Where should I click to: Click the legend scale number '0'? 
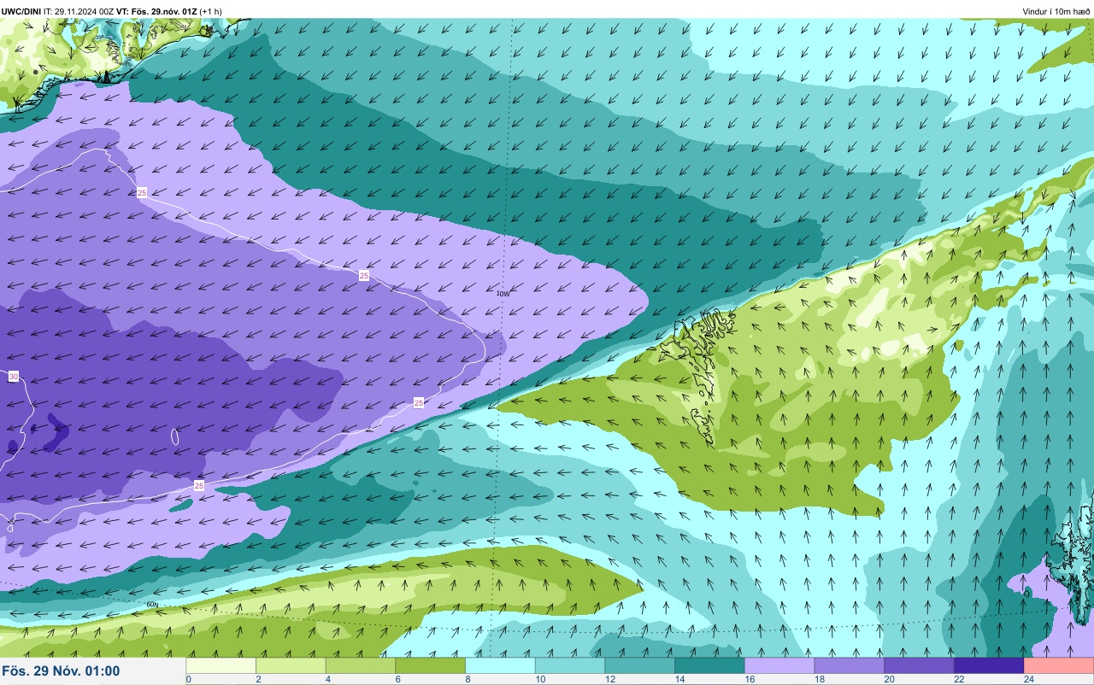[188, 680]
